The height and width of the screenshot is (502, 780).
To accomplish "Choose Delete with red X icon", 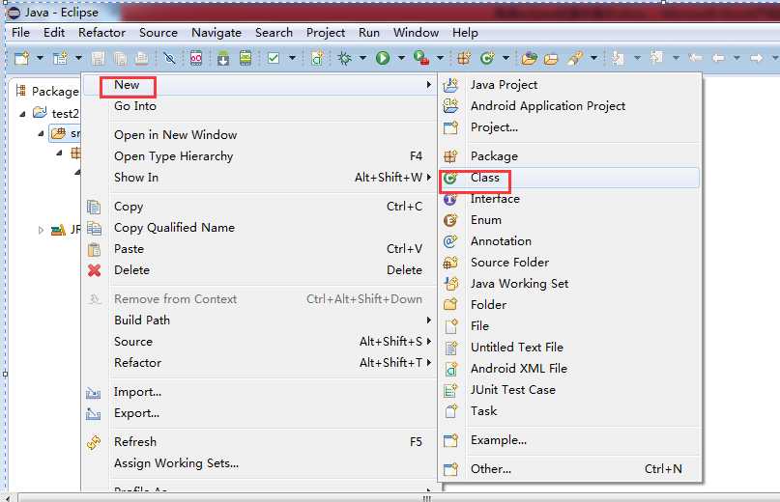I will tap(260, 270).
